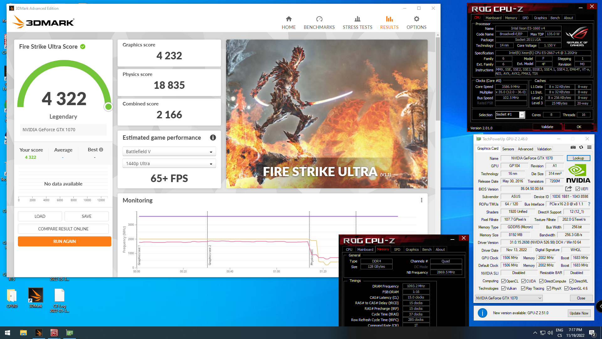Click the ROG CPU-Z taskbar icon
This screenshot has height=339, width=602.
(x=54, y=333)
